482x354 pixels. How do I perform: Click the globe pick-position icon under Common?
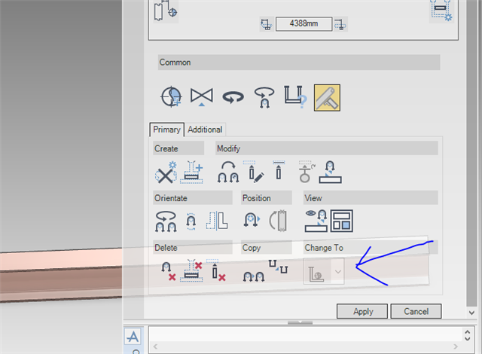[171, 97]
